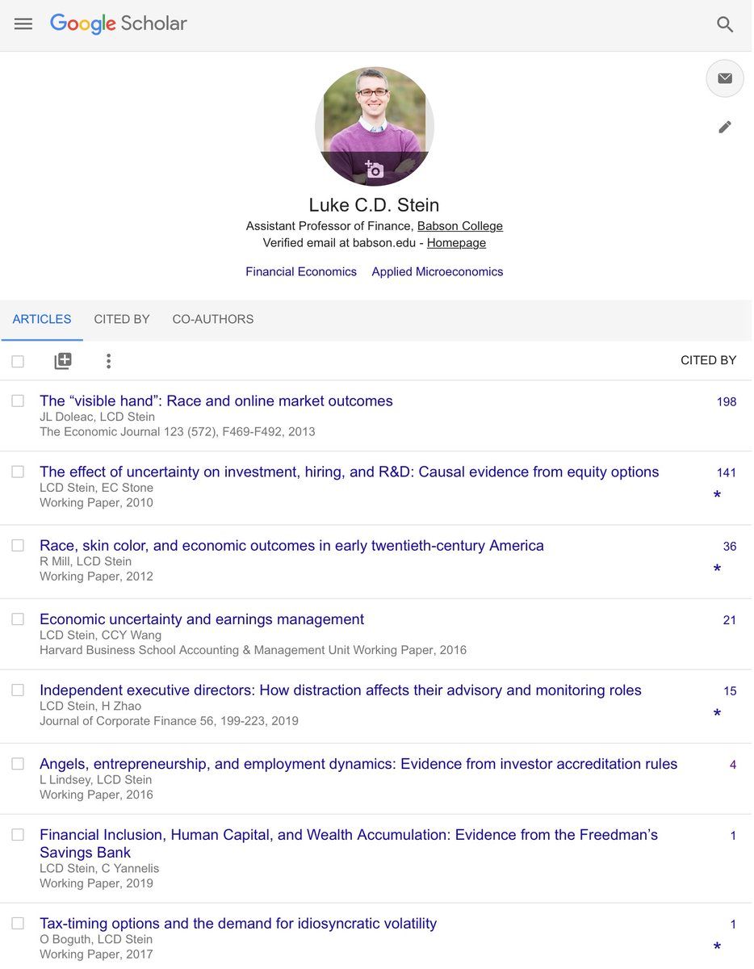Click the search magnifier icon

click(x=725, y=24)
